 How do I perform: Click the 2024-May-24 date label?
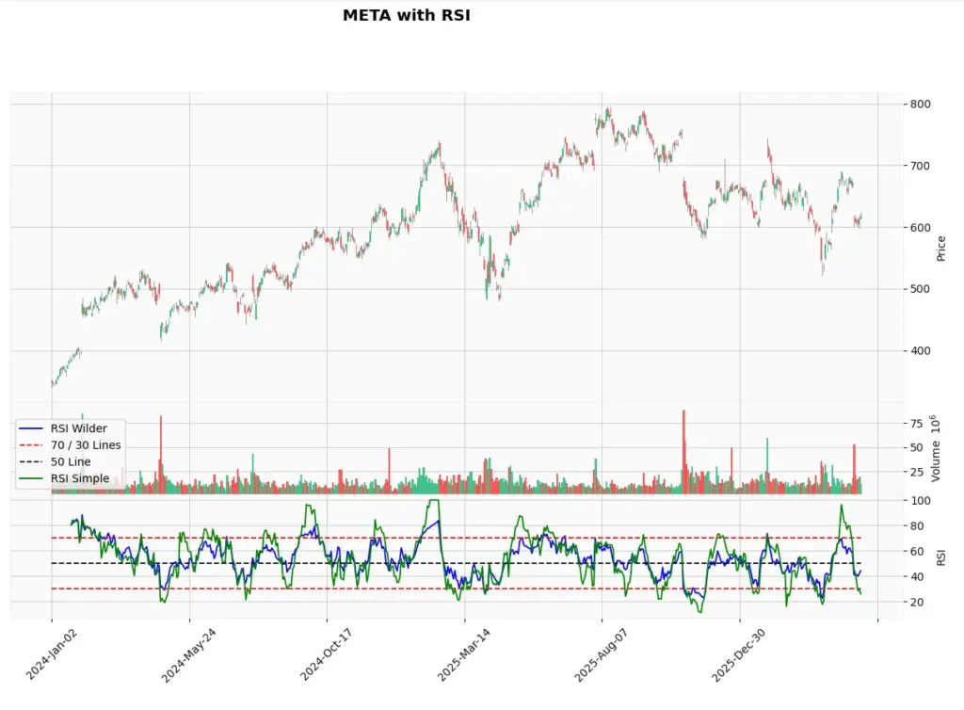coord(188,654)
